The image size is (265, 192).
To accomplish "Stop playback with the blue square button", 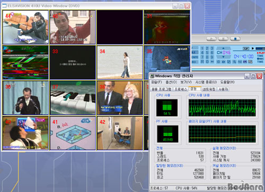I will (x=235, y=39).
